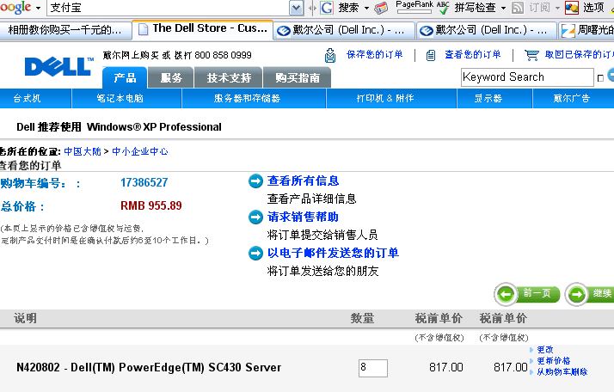
Task: Open the 周曙光 tab
Action: 586,30
